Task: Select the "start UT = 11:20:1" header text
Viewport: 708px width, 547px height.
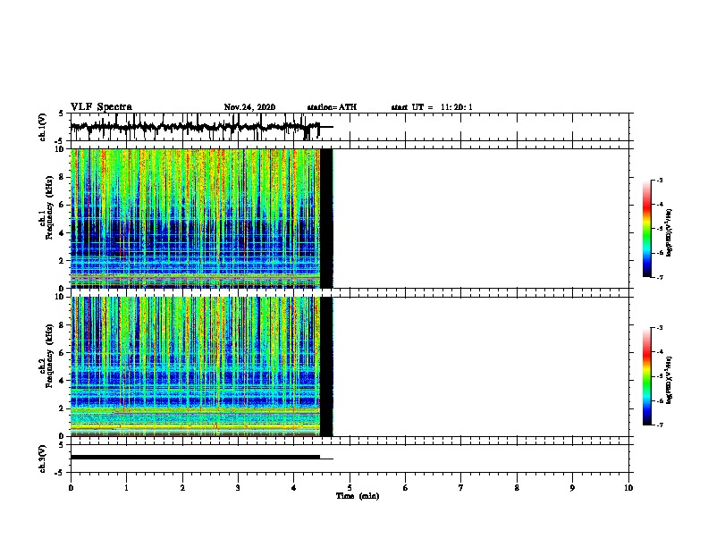Action: (x=432, y=107)
